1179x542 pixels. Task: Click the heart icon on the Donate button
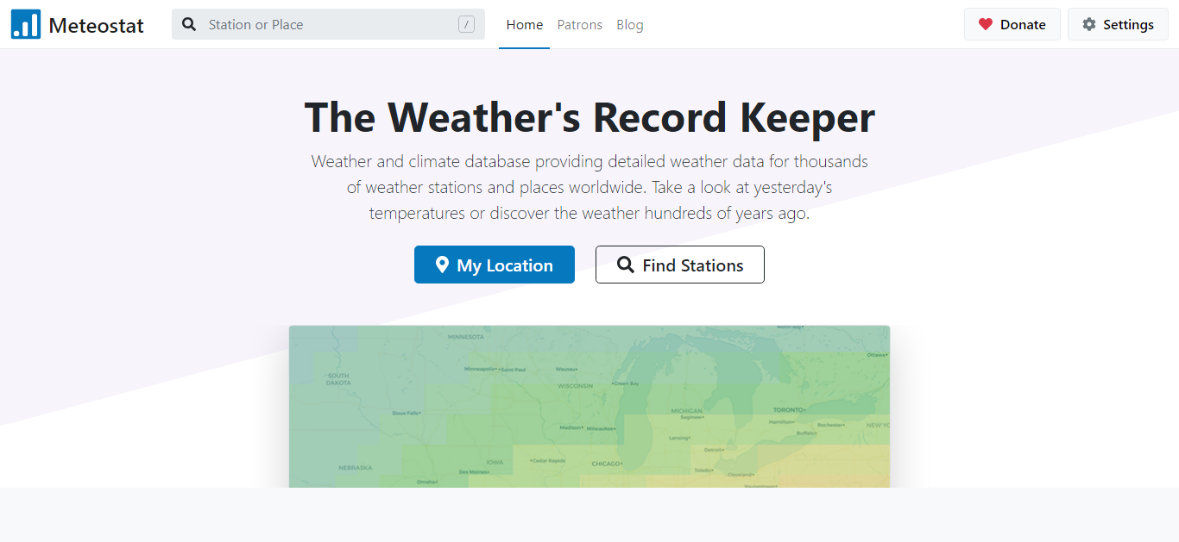click(985, 24)
